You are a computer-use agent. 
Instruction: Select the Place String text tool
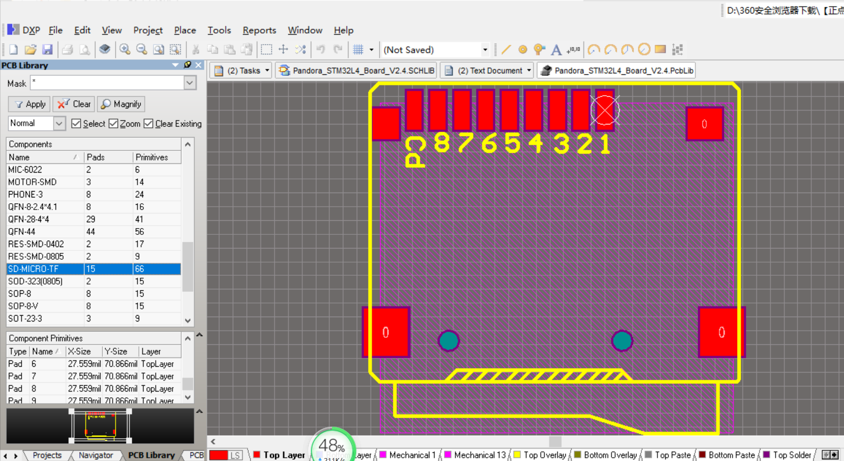click(x=556, y=50)
